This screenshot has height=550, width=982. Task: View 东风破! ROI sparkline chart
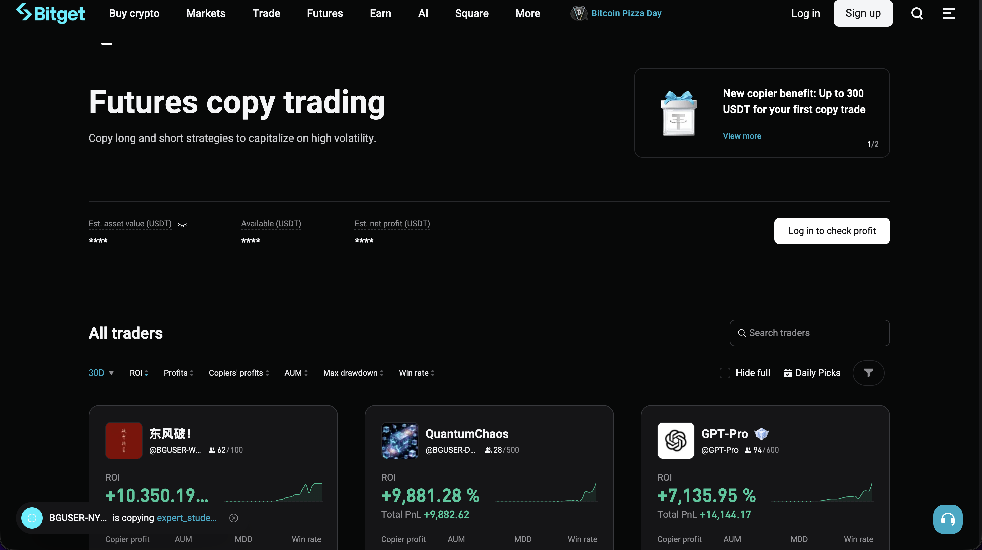point(274,493)
